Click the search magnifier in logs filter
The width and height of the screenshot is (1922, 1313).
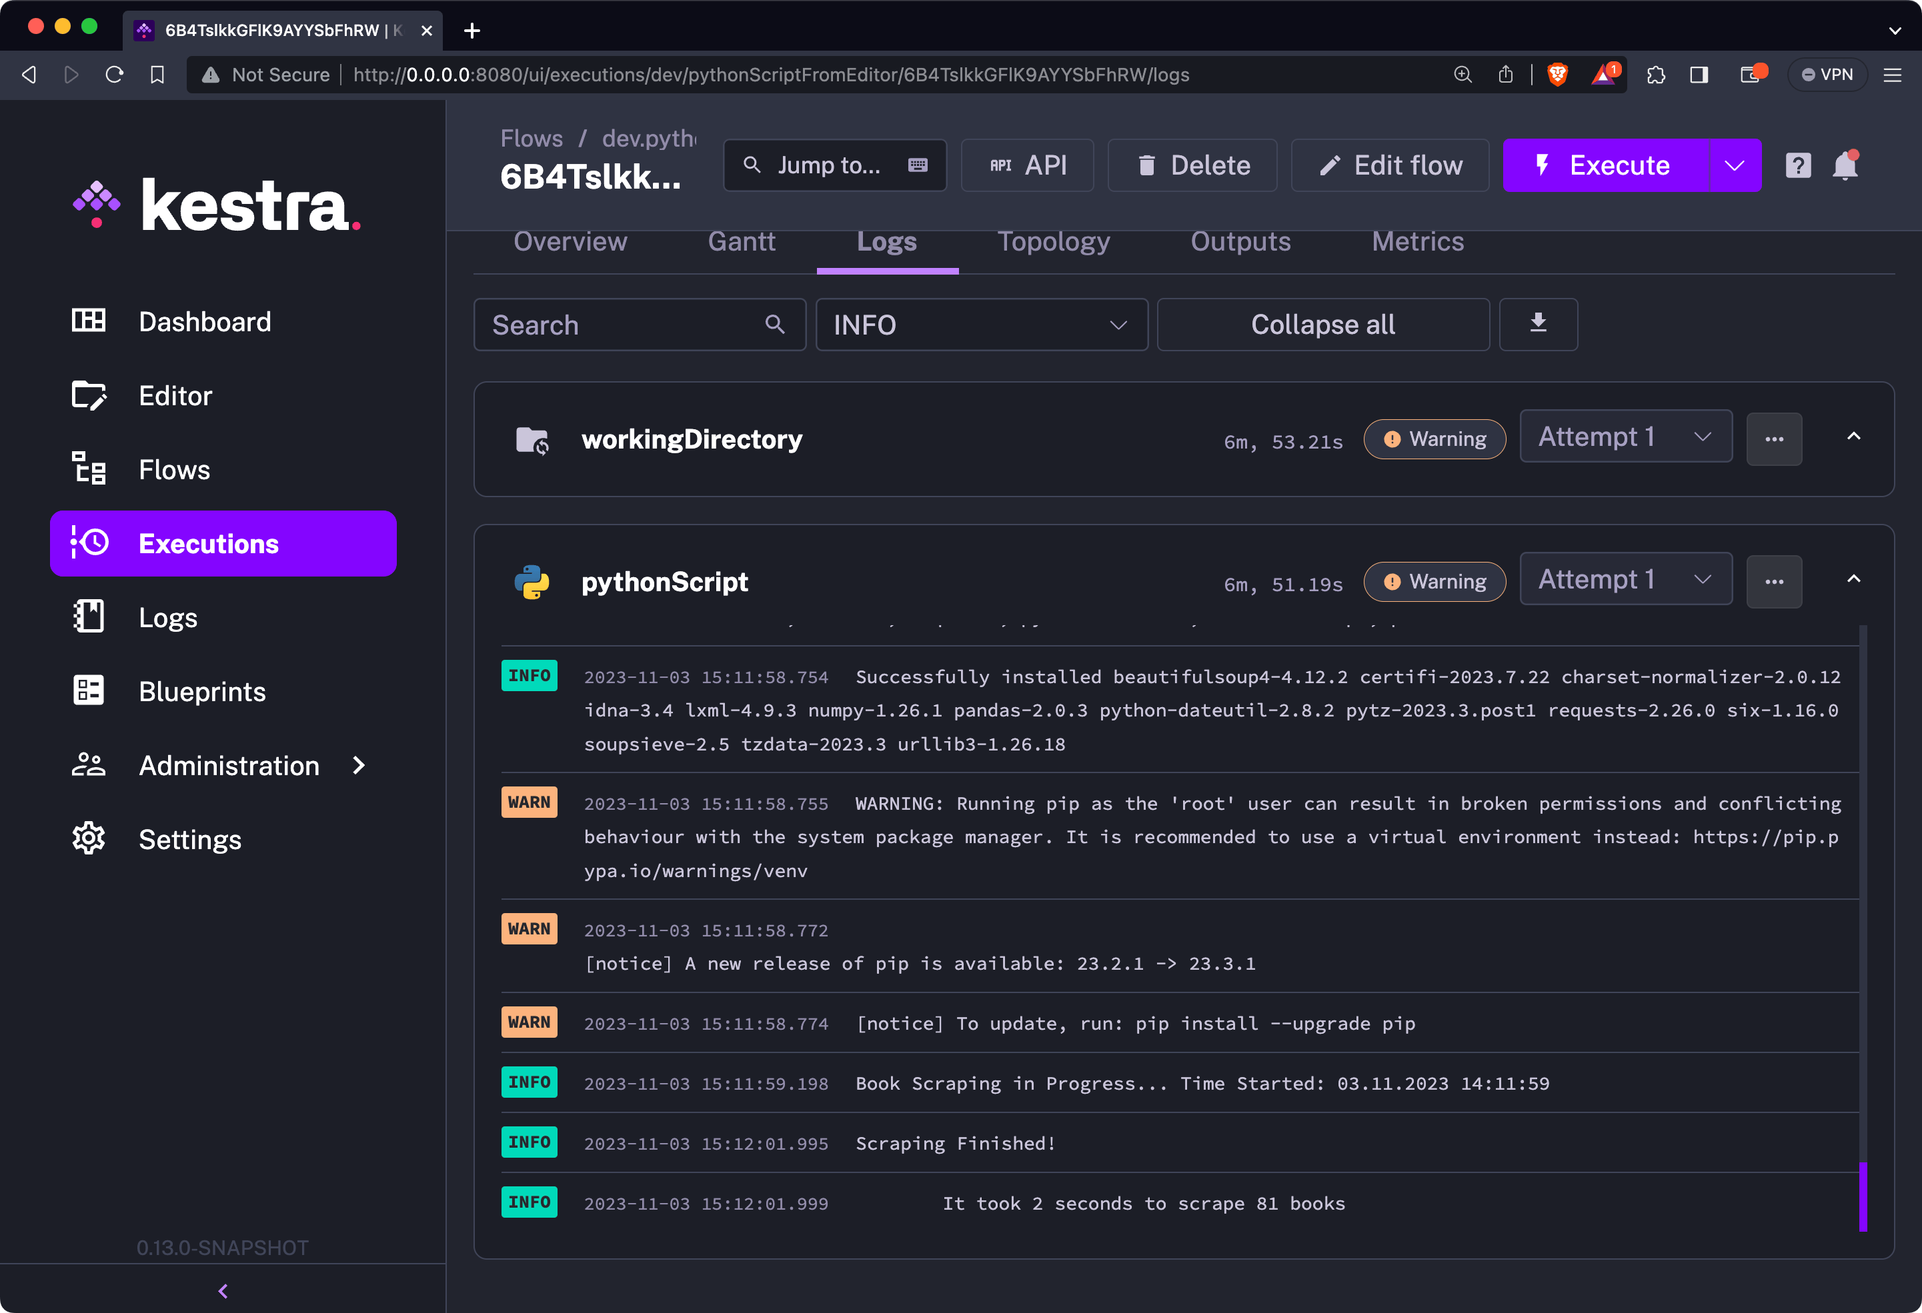pos(775,324)
